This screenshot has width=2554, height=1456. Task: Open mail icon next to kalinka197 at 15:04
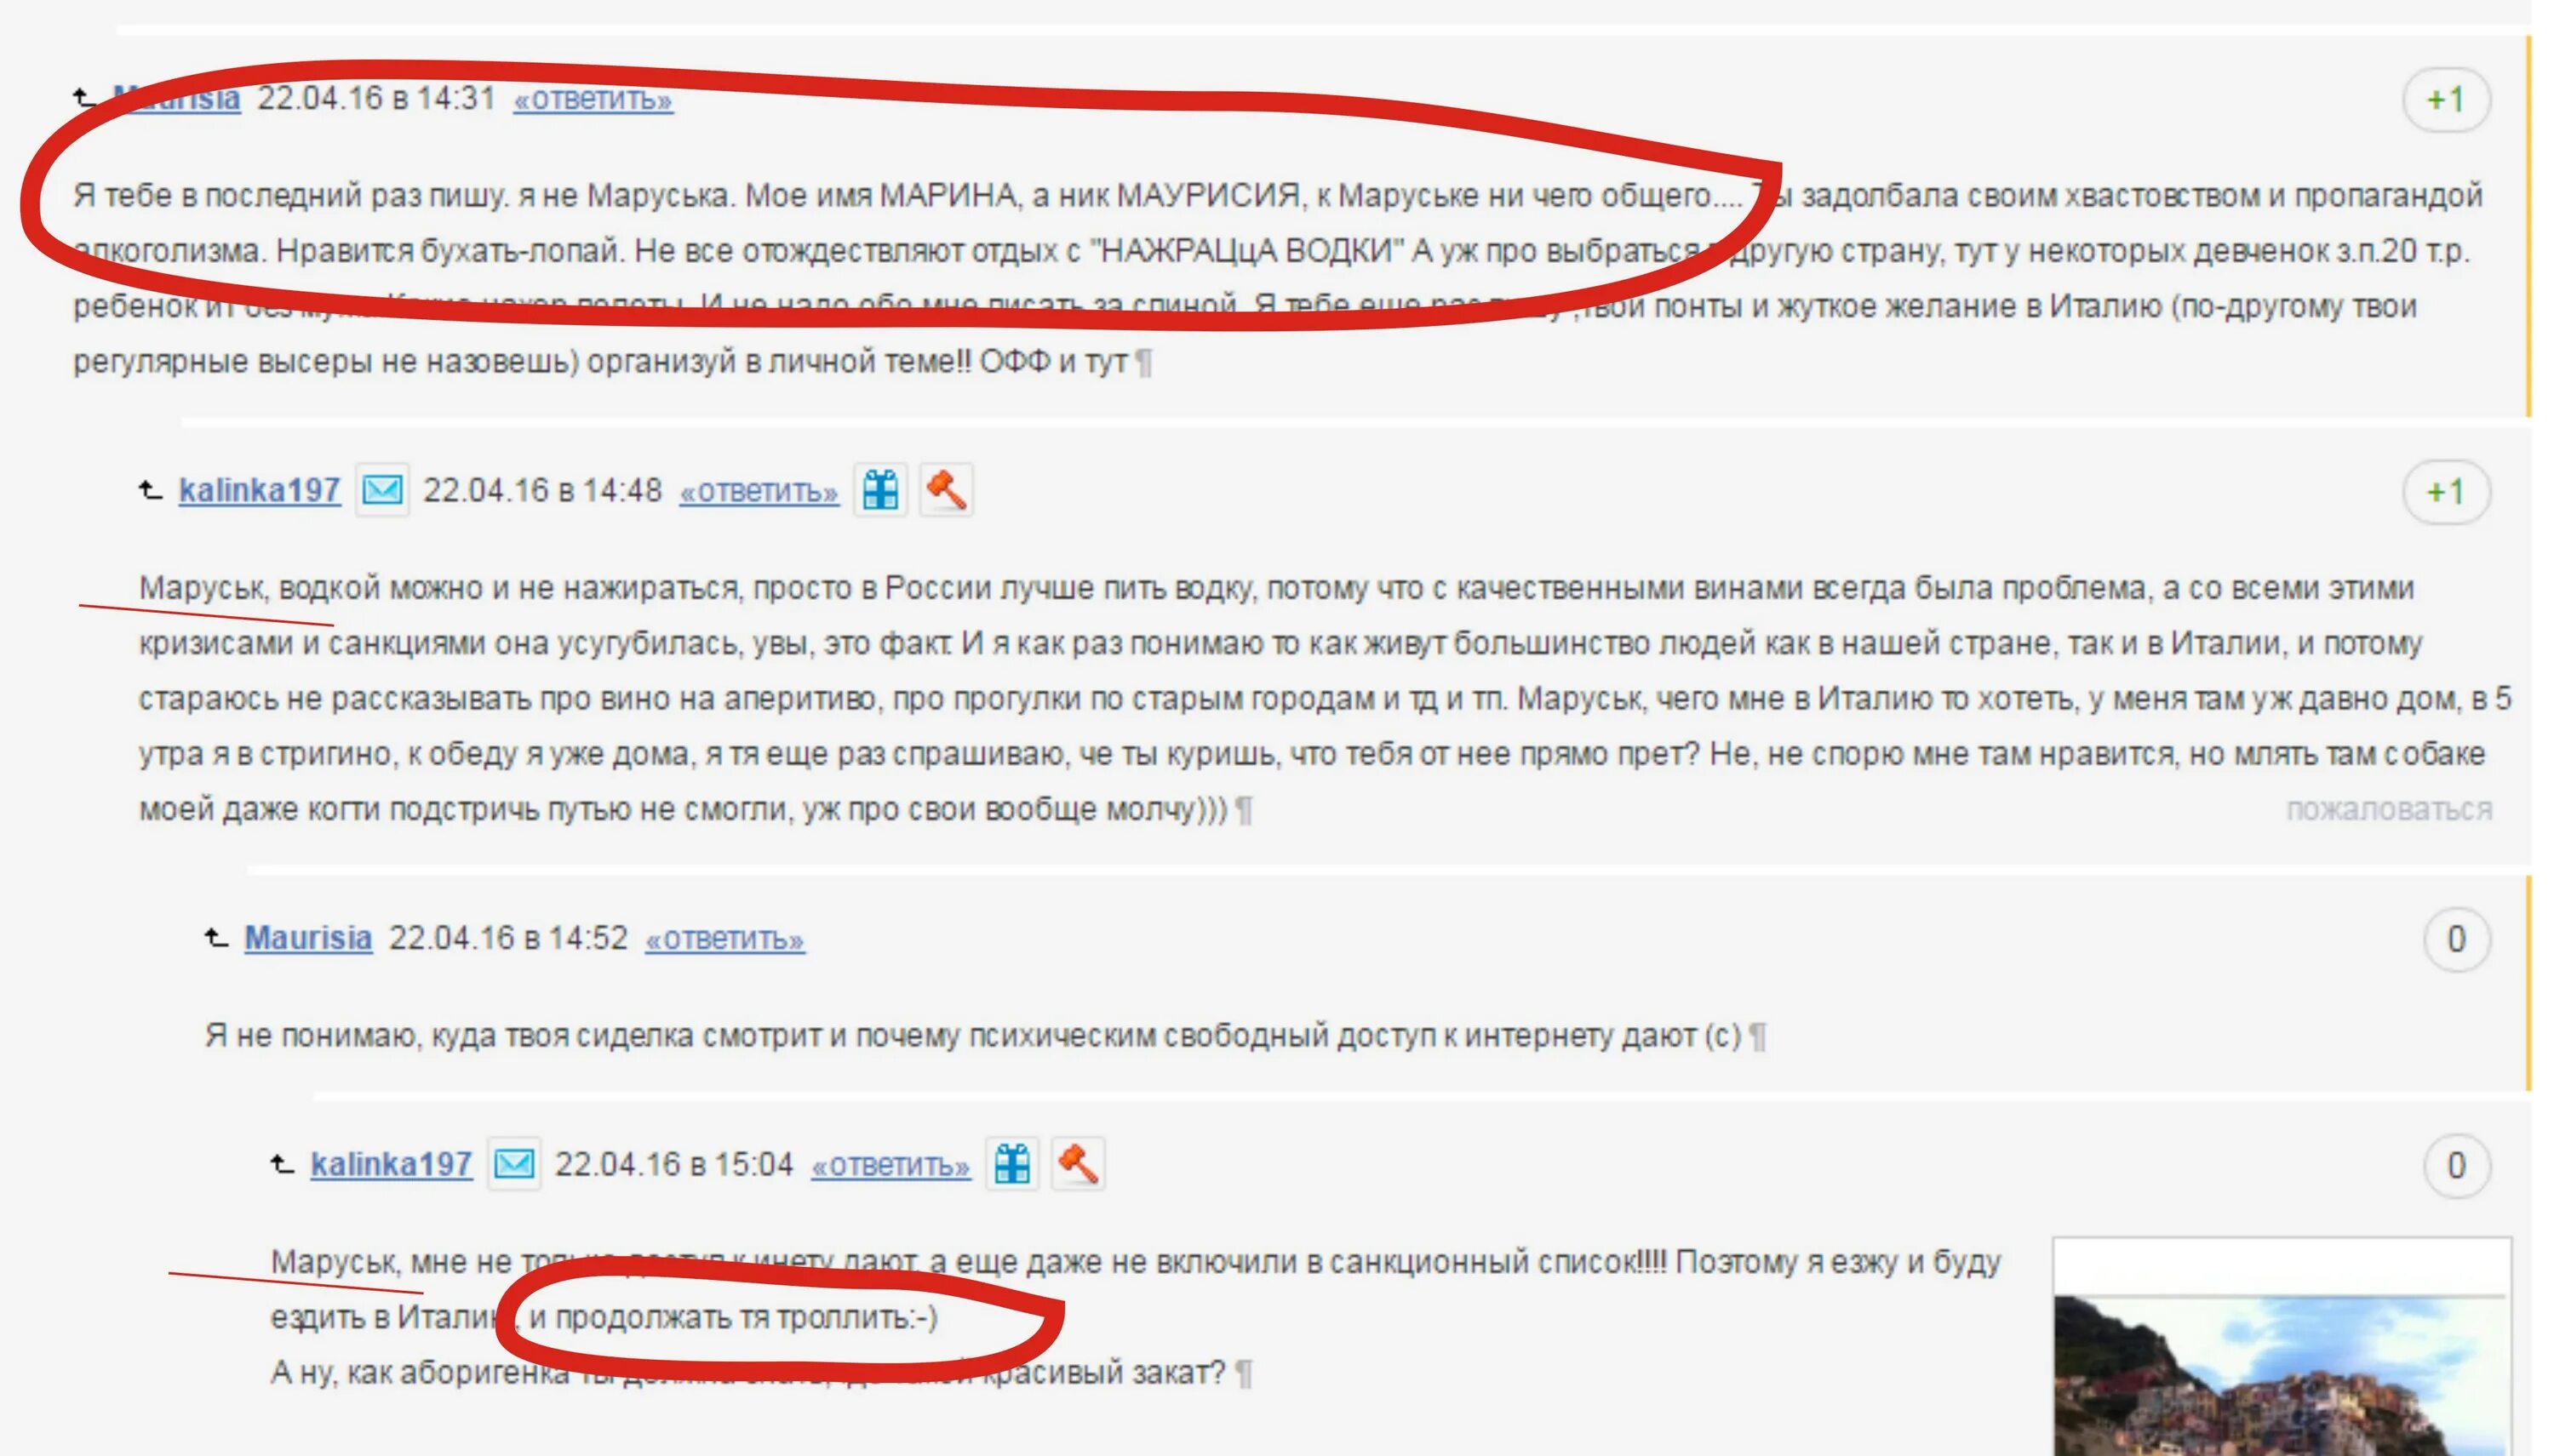click(514, 1164)
